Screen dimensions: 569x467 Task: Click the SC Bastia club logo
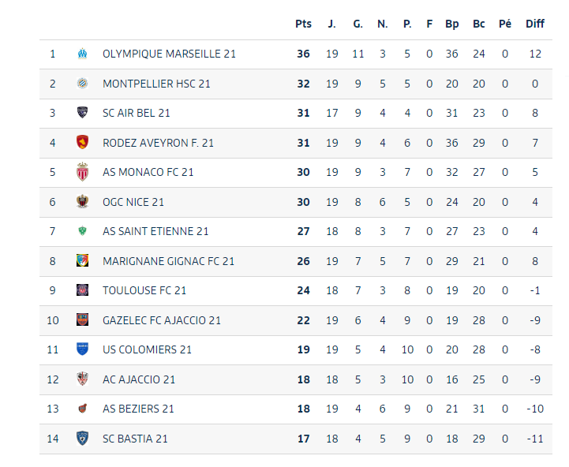82,439
